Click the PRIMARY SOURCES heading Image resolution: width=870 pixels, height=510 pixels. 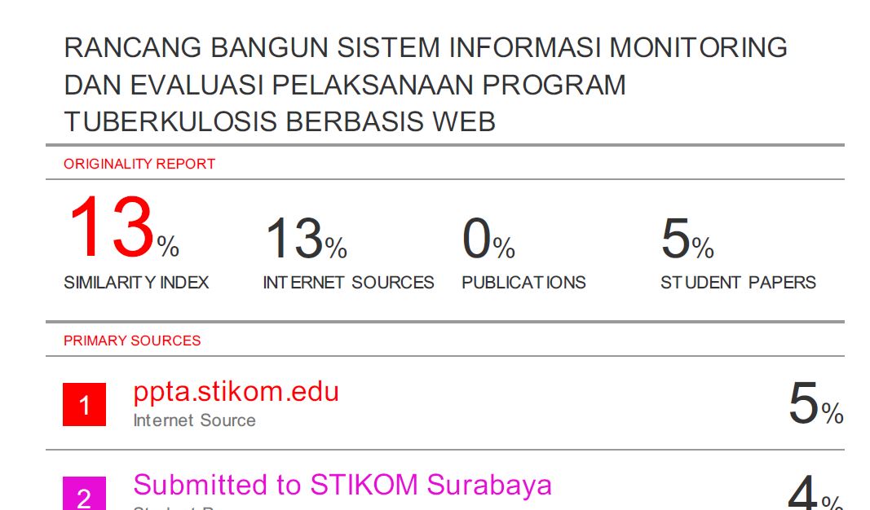click(x=132, y=341)
